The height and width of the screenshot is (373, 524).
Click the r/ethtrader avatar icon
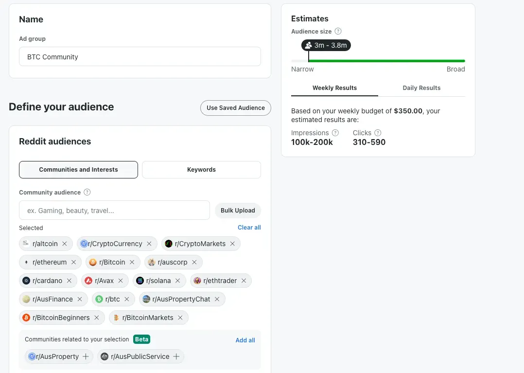(197, 281)
